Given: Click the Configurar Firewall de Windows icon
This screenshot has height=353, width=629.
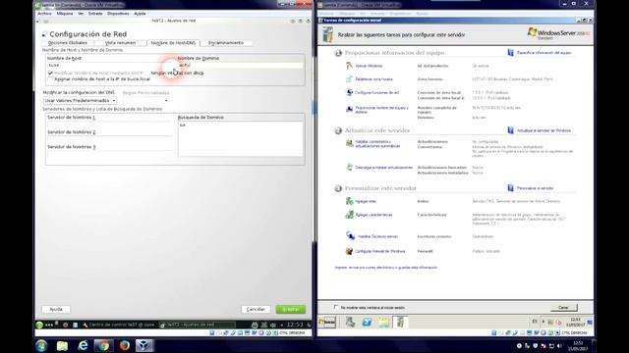Looking at the screenshot, I should [x=349, y=251].
